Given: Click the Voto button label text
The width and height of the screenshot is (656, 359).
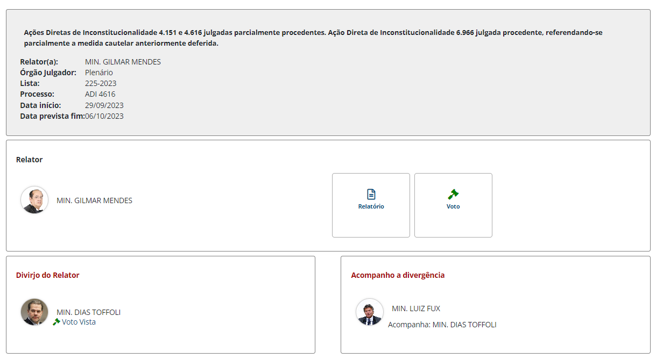Looking at the screenshot, I should 453,206.
